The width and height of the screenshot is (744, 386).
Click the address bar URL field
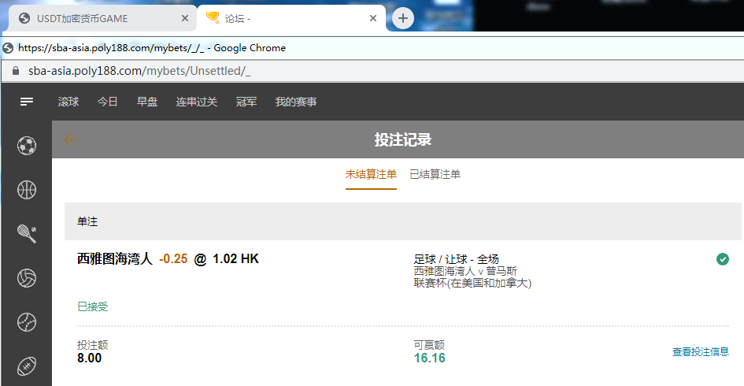(x=315, y=71)
